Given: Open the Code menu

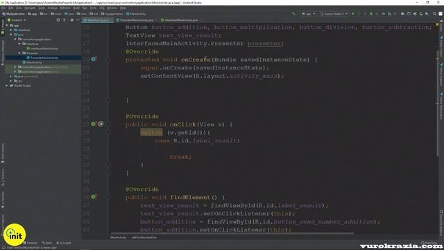Looking at the screenshot, I should tap(42, 8).
